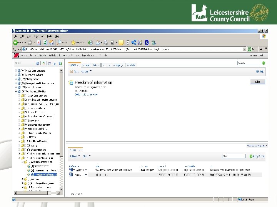Select Health and Safety folder in tree
This screenshot has height=207, width=277.
coord(36,141)
